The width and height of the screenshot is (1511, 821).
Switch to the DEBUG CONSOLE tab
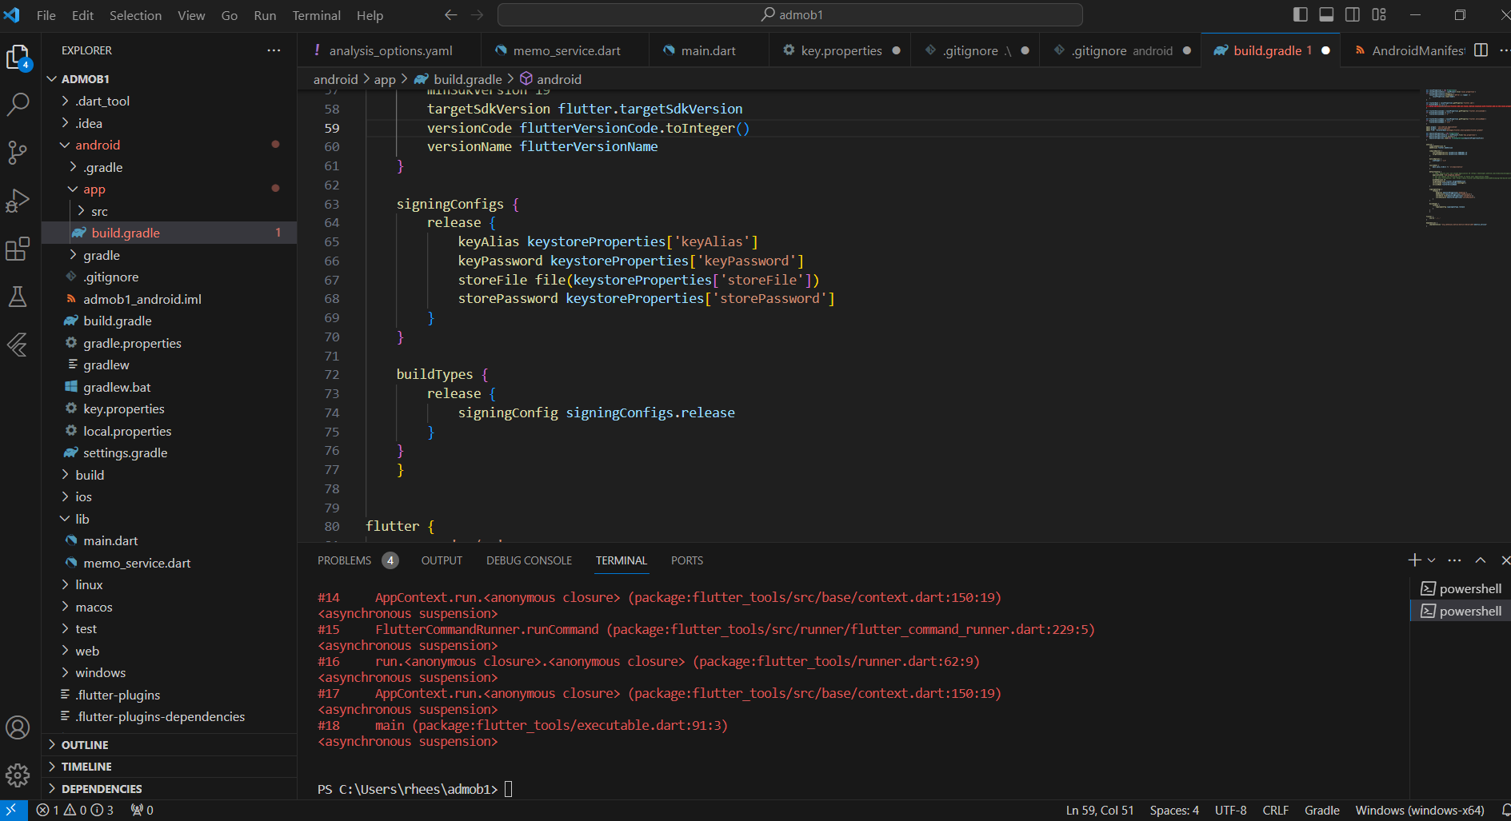529,560
